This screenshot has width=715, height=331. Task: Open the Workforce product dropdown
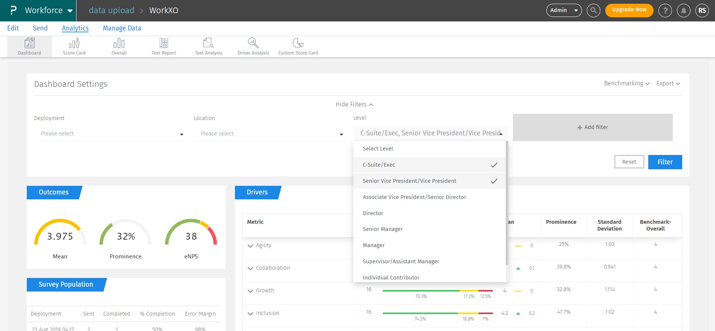(48, 11)
